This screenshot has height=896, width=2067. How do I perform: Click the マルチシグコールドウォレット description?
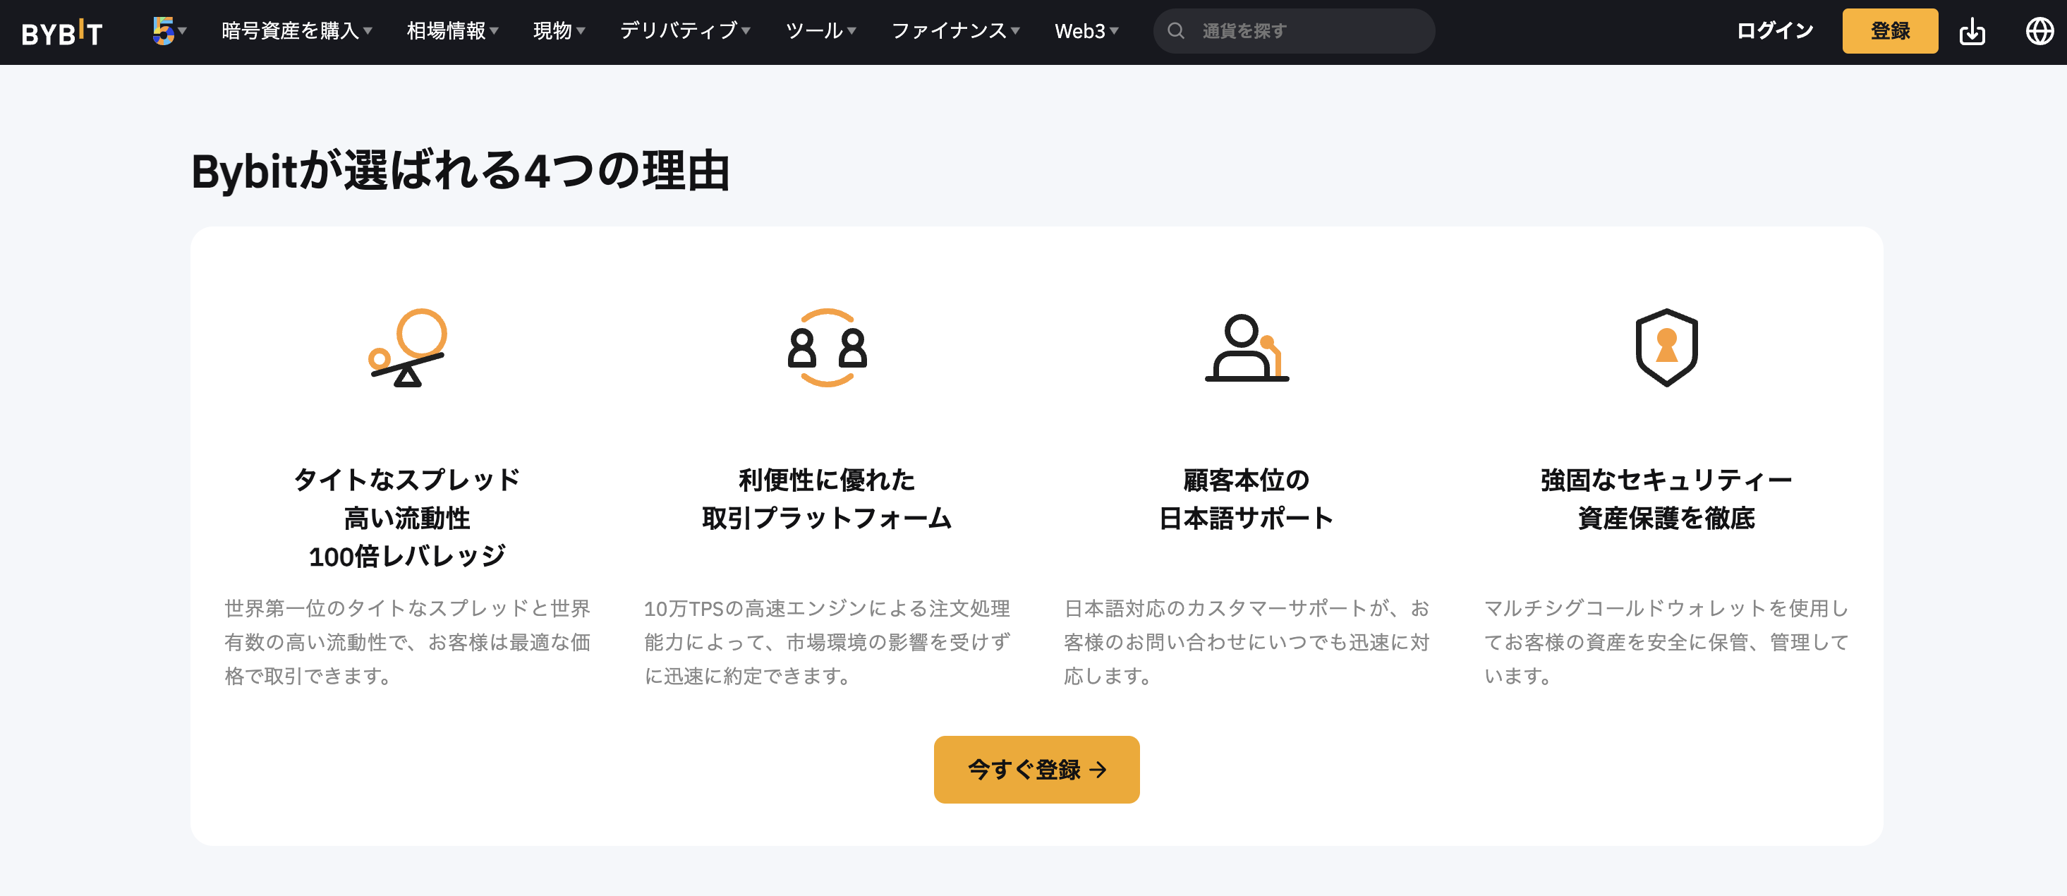[x=1666, y=642]
